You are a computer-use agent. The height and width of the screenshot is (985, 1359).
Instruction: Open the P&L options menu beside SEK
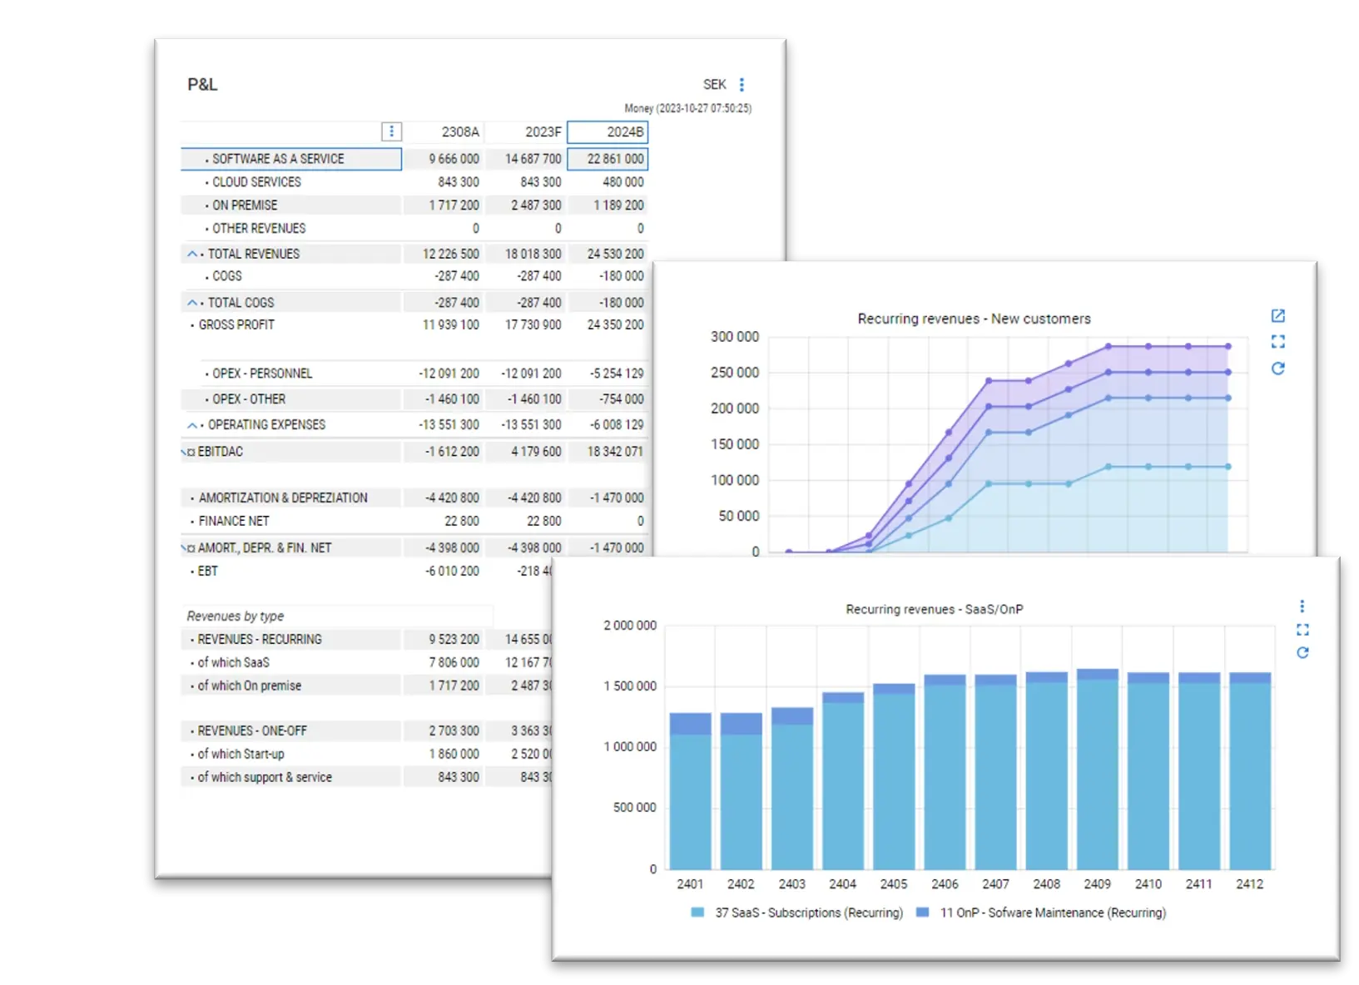point(741,85)
